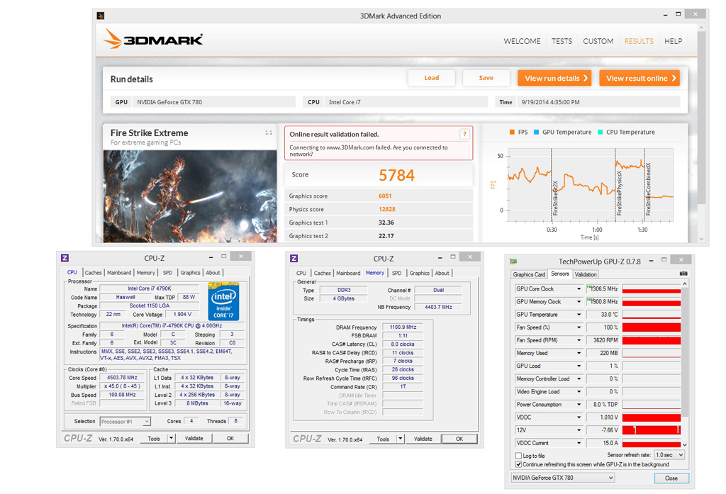Viewport: 726px width, 494px height.
Task: Open the validation failed help question mark
Action: pos(464,134)
